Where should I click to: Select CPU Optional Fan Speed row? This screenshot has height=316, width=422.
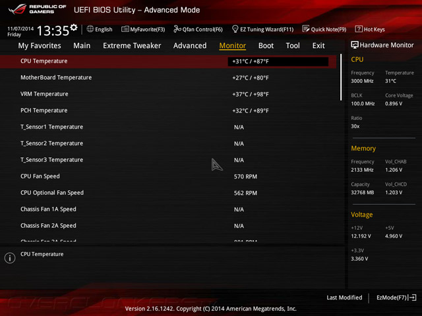pos(168,193)
